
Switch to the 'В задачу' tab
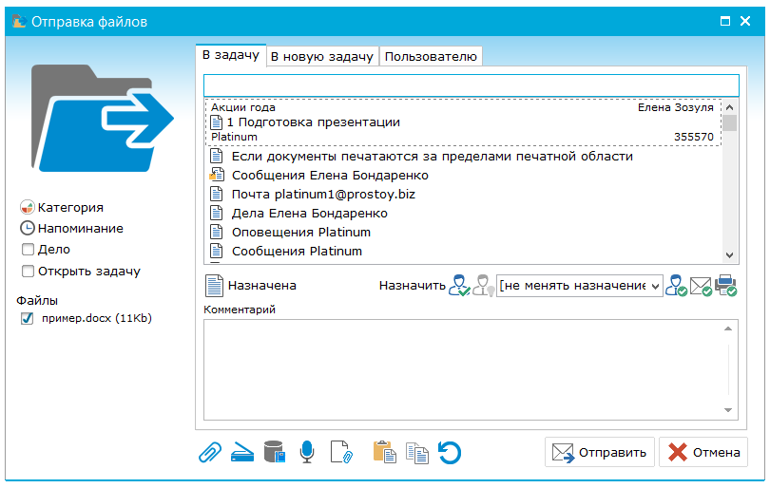[x=231, y=55]
